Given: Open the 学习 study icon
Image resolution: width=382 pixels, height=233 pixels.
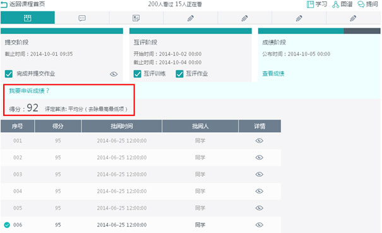Looking at the screenshot, I should click(x=310, y=4).
